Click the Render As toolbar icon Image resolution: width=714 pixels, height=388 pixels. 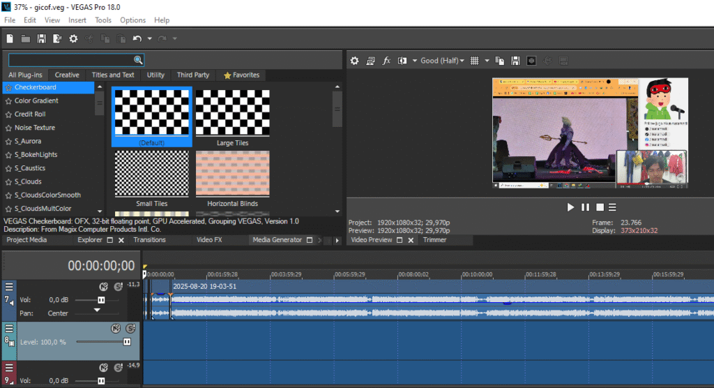[57, 39]
